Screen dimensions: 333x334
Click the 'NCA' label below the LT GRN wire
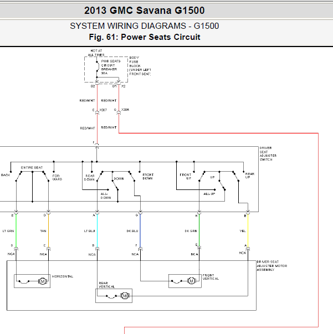[x=11, y=254]
